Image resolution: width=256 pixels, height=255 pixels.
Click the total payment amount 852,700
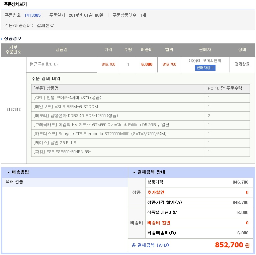pos(229,245)
